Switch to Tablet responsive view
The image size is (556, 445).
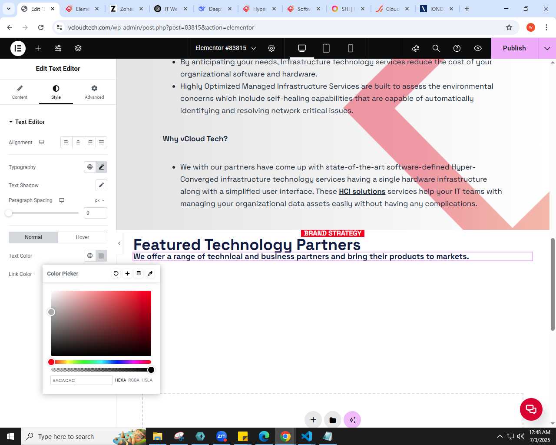[x=326, y=48]
